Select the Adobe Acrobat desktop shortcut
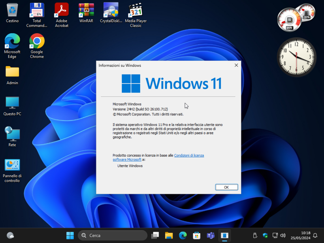The image size is (324, 243). (62, 15)
